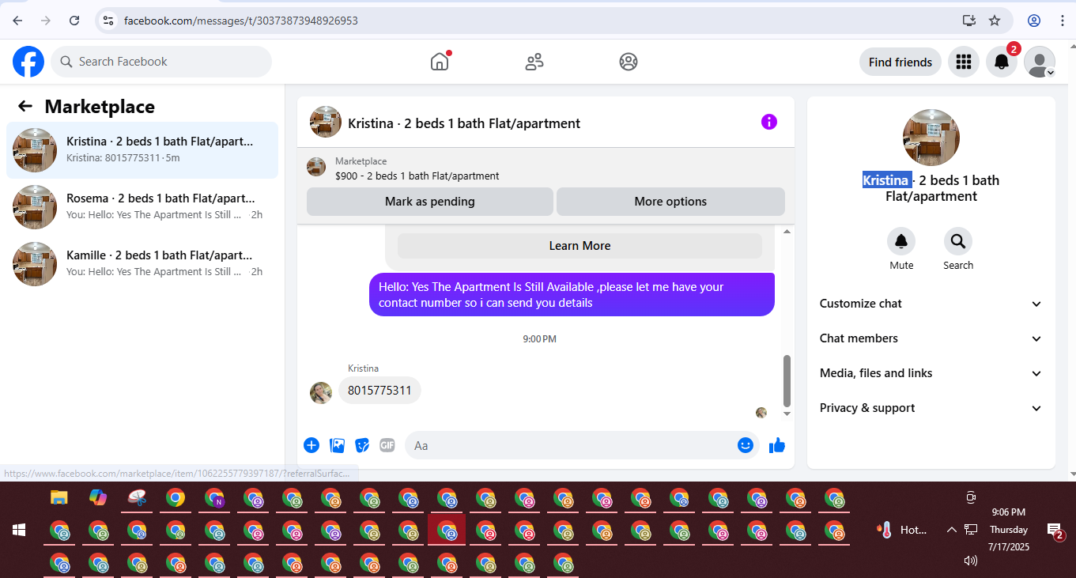
Task: Open Rosema's conversation in the list
Action: tap(142, 207)
